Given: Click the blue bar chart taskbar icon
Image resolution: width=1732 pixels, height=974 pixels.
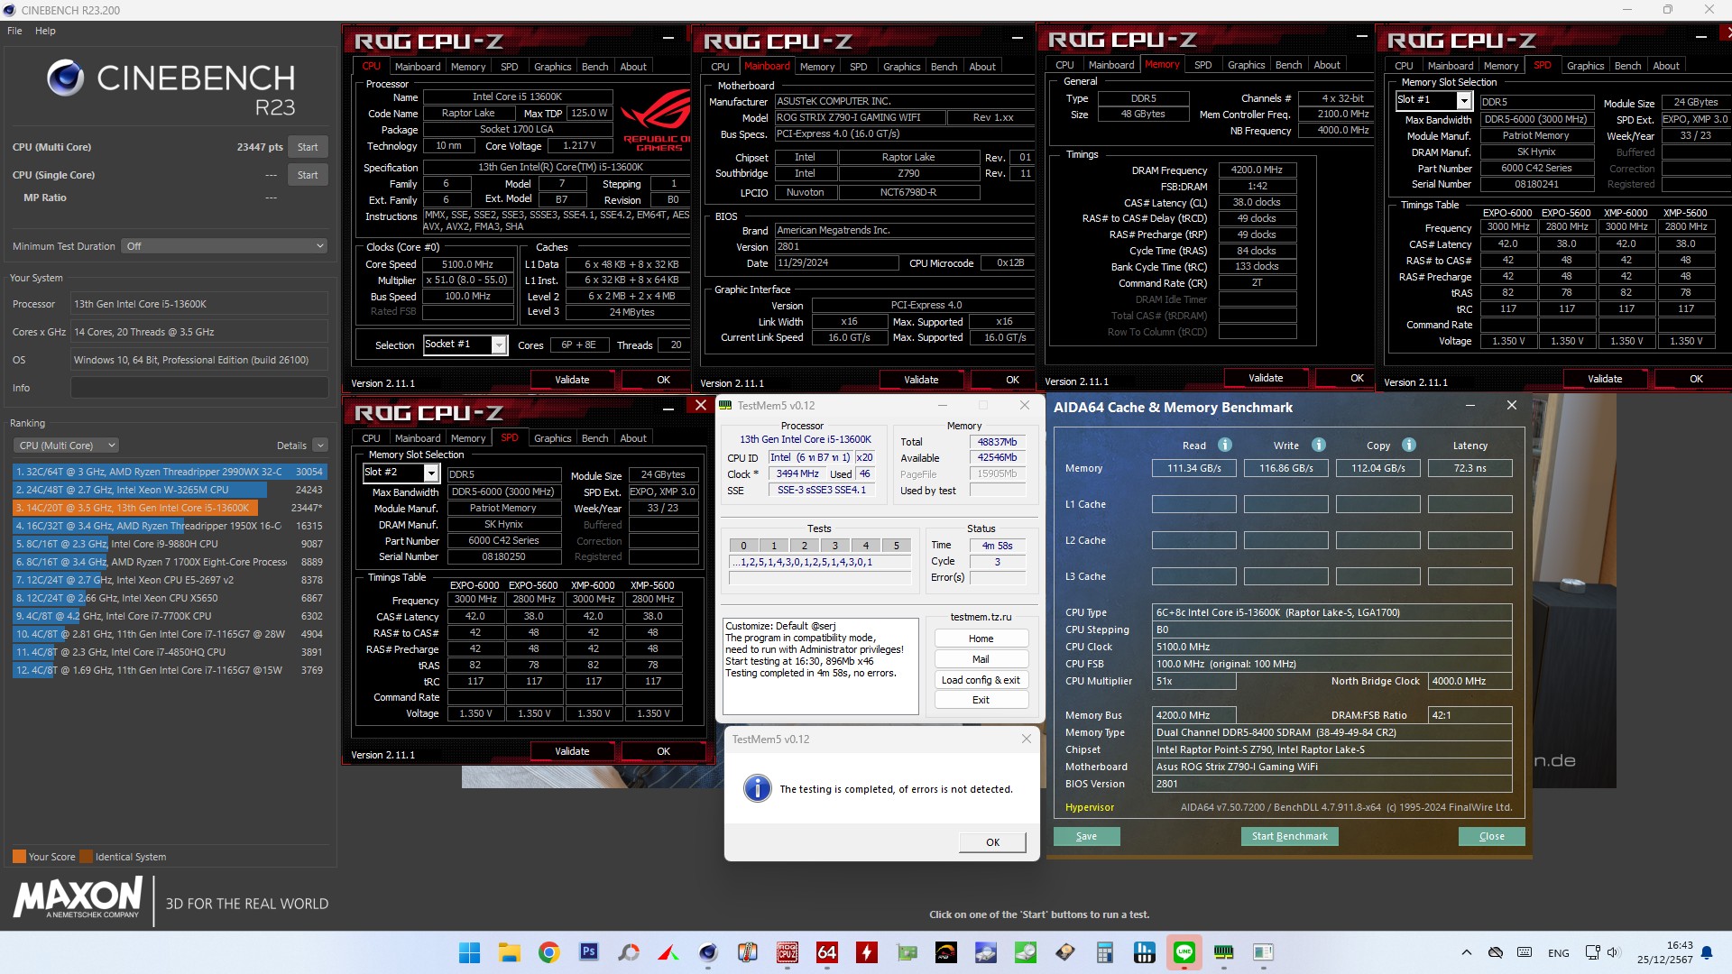Looking at the screenshot, I should click(x=1145, y=952).
